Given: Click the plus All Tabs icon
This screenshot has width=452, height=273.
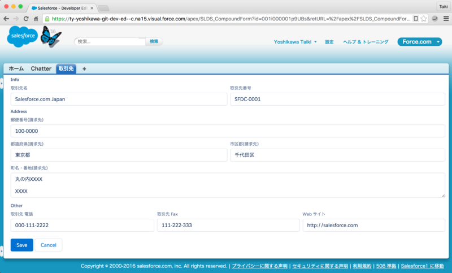Looking at the screenshot, I should coord(84,68).
